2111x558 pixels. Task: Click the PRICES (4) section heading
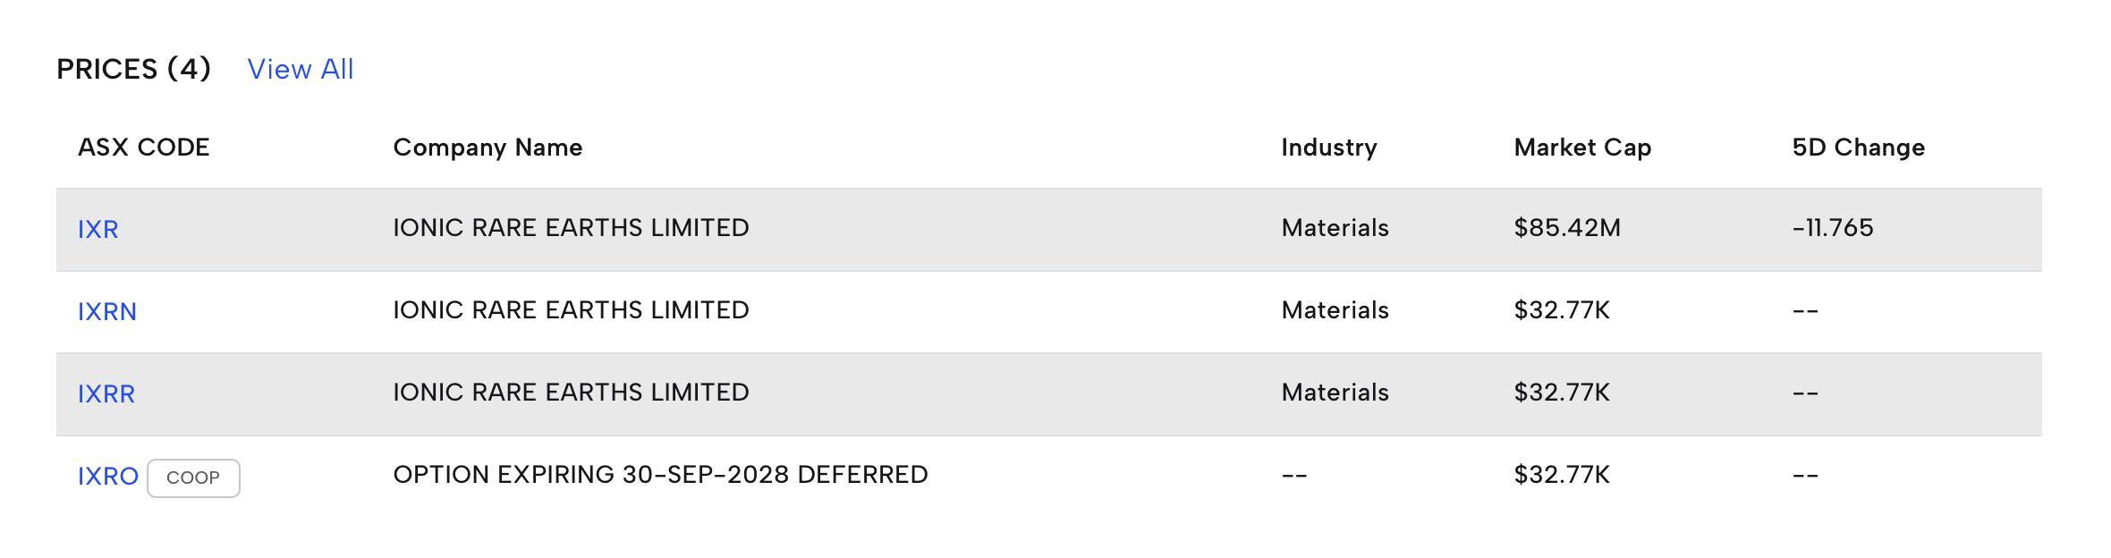point(134,69)
